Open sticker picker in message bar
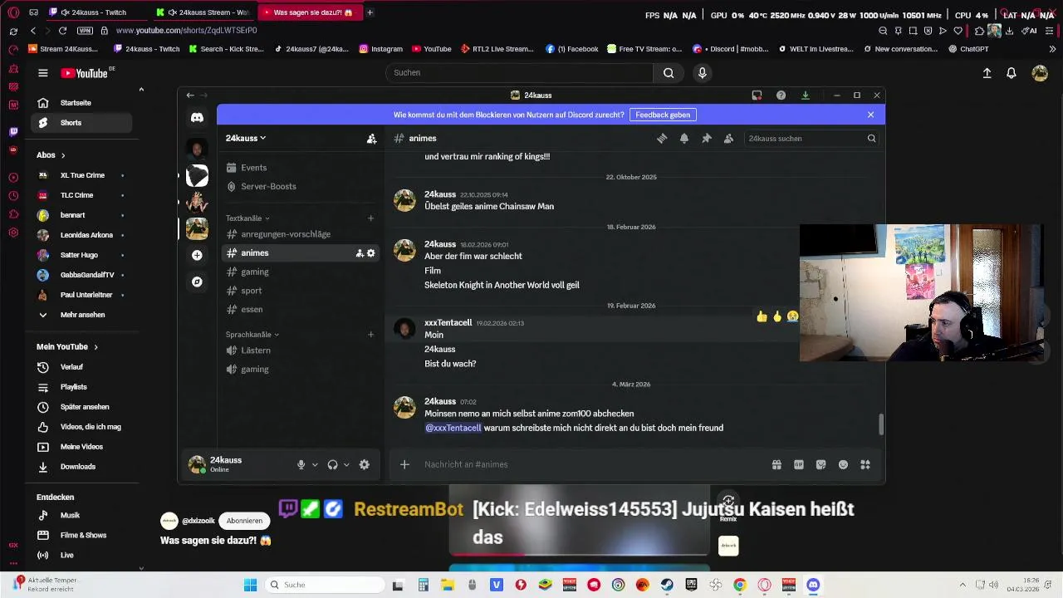 821,465
